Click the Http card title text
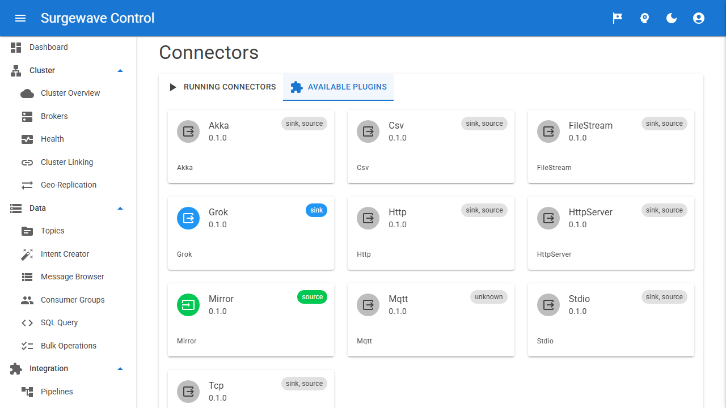Image resolution: width=726 pixels, height=408 pixels. point(398,212)
